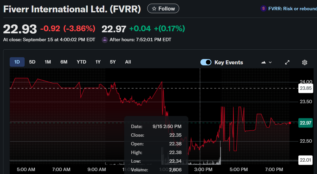Expand chart to full screen
The image size is (317, 174).
[x=287, y=62]
